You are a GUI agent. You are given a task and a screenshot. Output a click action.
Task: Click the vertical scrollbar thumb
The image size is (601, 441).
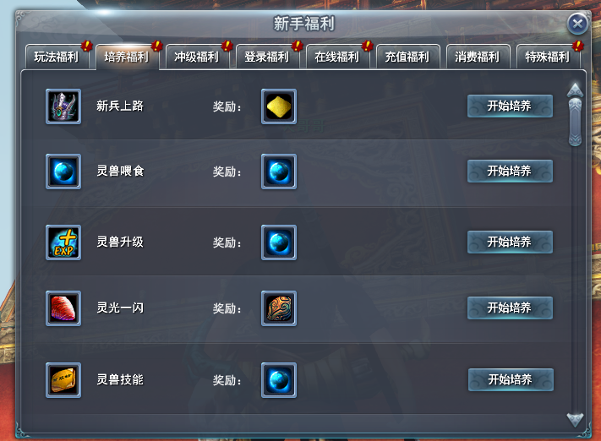[x=575, y=122]
